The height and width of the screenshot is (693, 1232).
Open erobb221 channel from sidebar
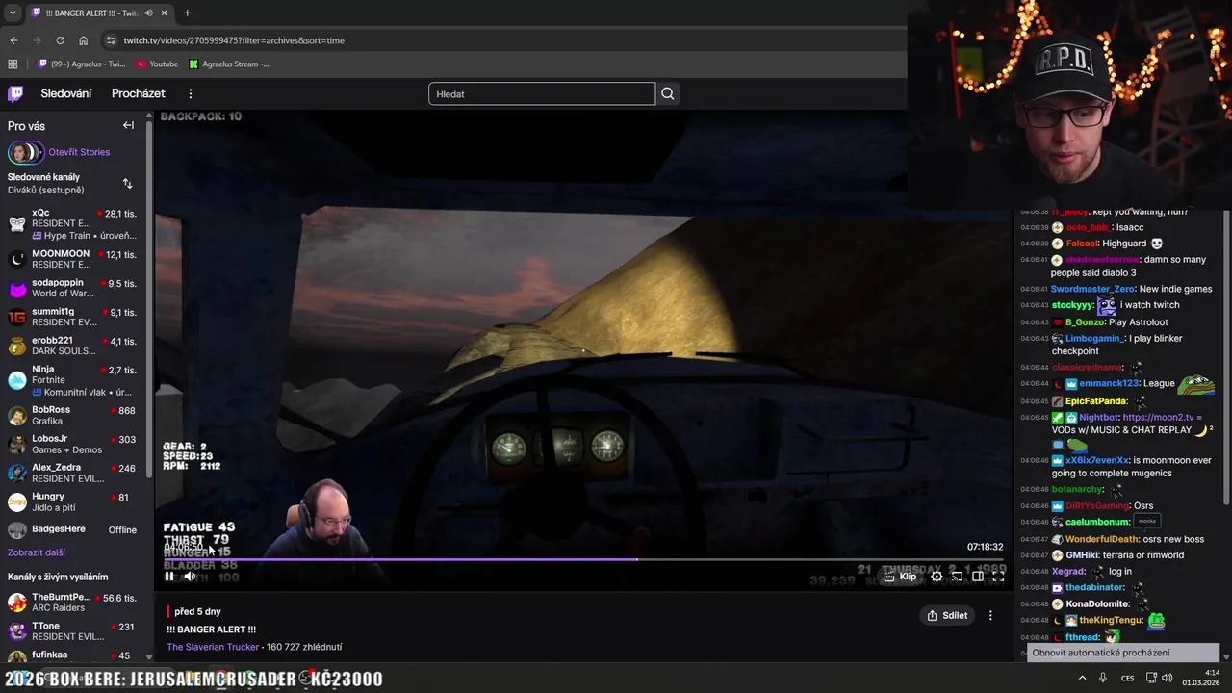[72, 346]
